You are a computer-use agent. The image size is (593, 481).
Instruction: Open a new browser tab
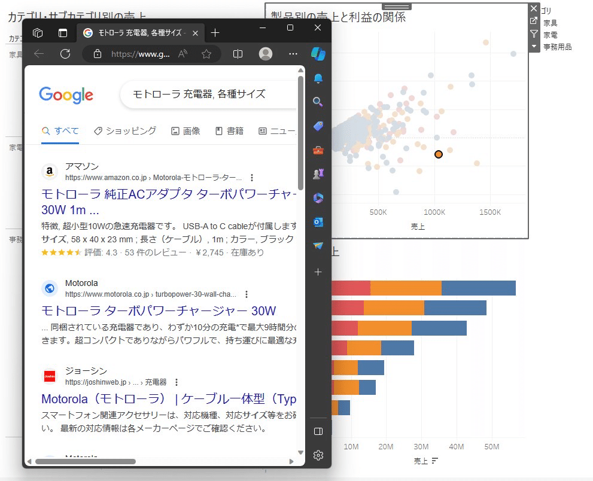click(215, 33)
